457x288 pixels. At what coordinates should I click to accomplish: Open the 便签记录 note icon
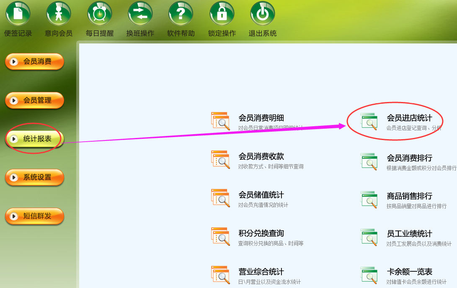pos(18,13)
